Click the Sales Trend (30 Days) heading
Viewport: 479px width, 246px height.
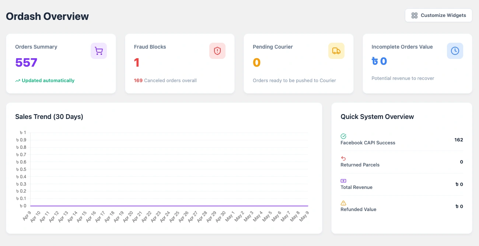point(49,117)
